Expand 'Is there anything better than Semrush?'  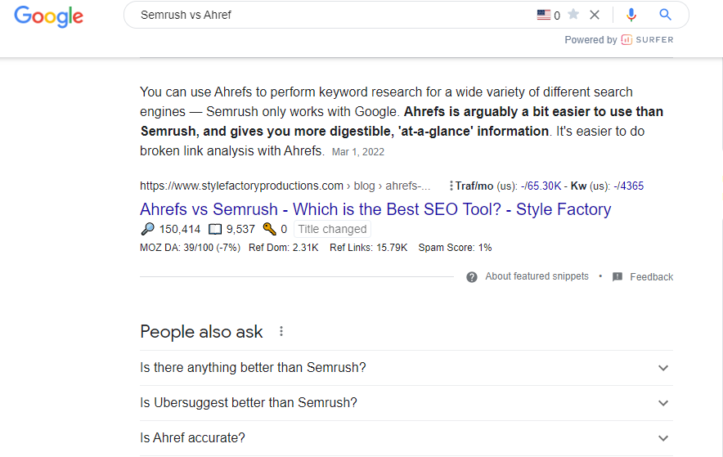(663, 368)
